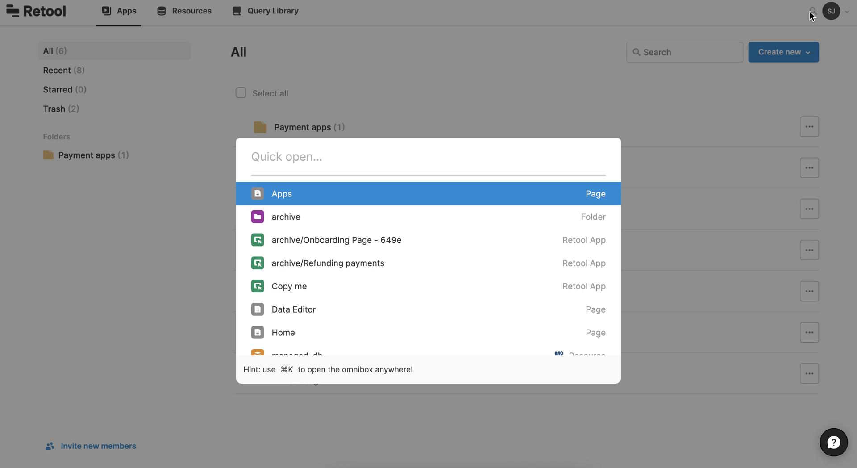Open the Query Library tab
857x468 pixels.
click(x=265, y=11)
